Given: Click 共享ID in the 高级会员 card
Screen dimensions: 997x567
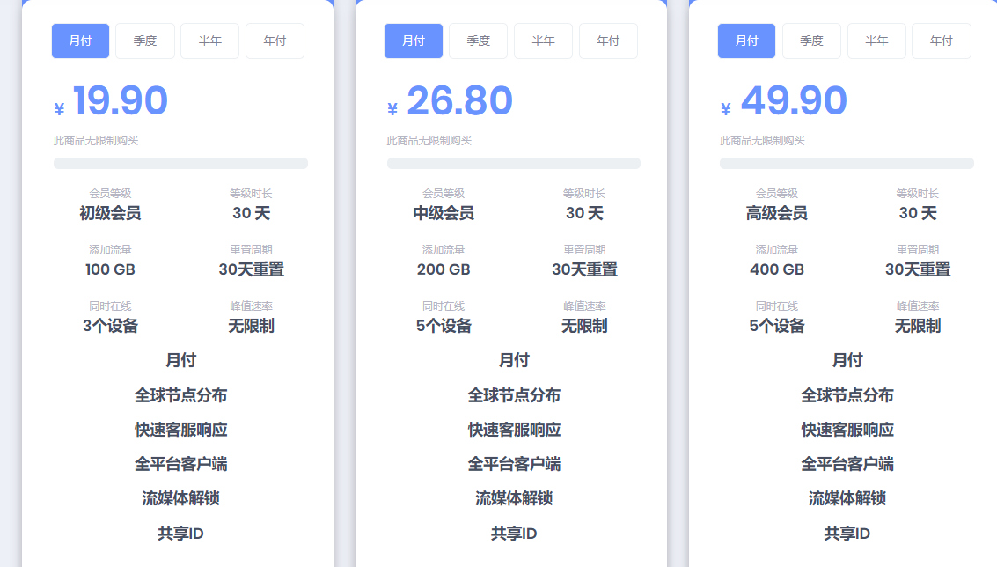Looking at the screenshot, I should tap(847, 534).
